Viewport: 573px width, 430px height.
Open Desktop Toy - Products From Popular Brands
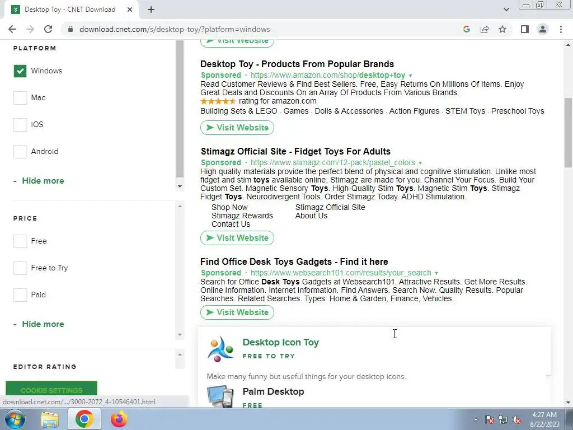tap(297, 64)
